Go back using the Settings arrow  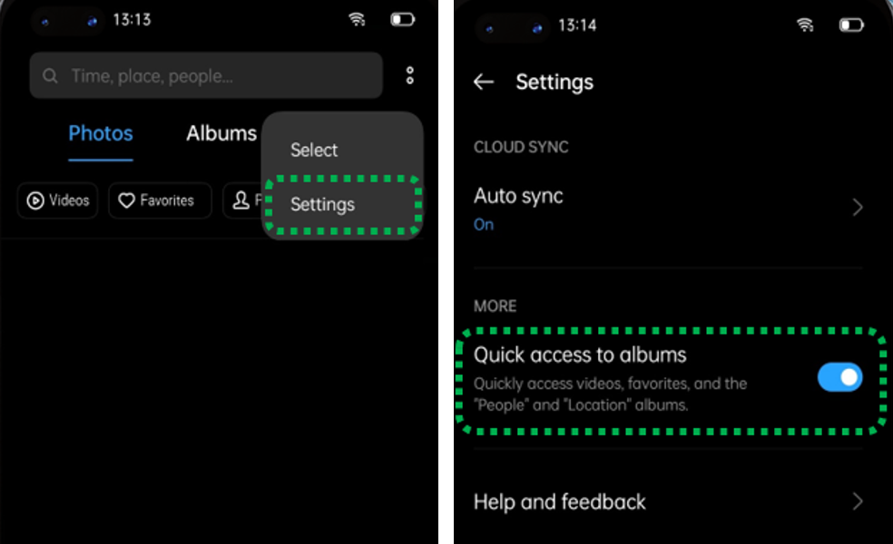click(484, 82)
